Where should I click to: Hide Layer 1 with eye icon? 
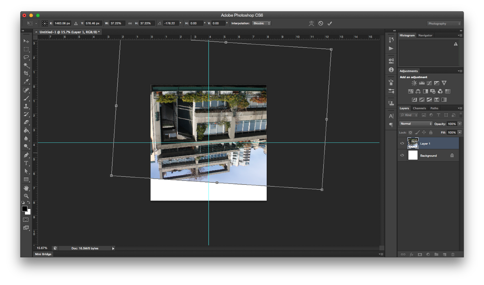tap(402, 143)
